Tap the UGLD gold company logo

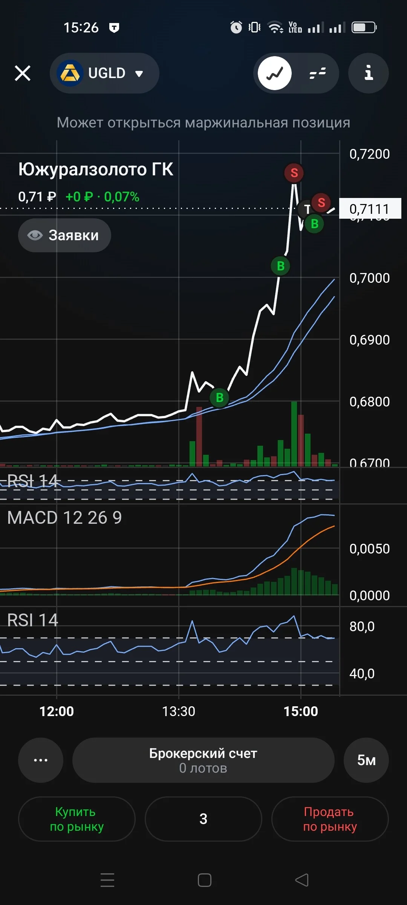(x=70, y=73)
